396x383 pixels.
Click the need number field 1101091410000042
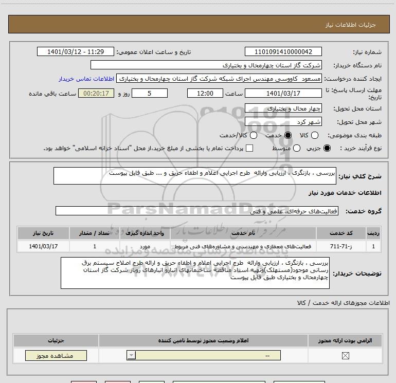click(x=283, y=51)
